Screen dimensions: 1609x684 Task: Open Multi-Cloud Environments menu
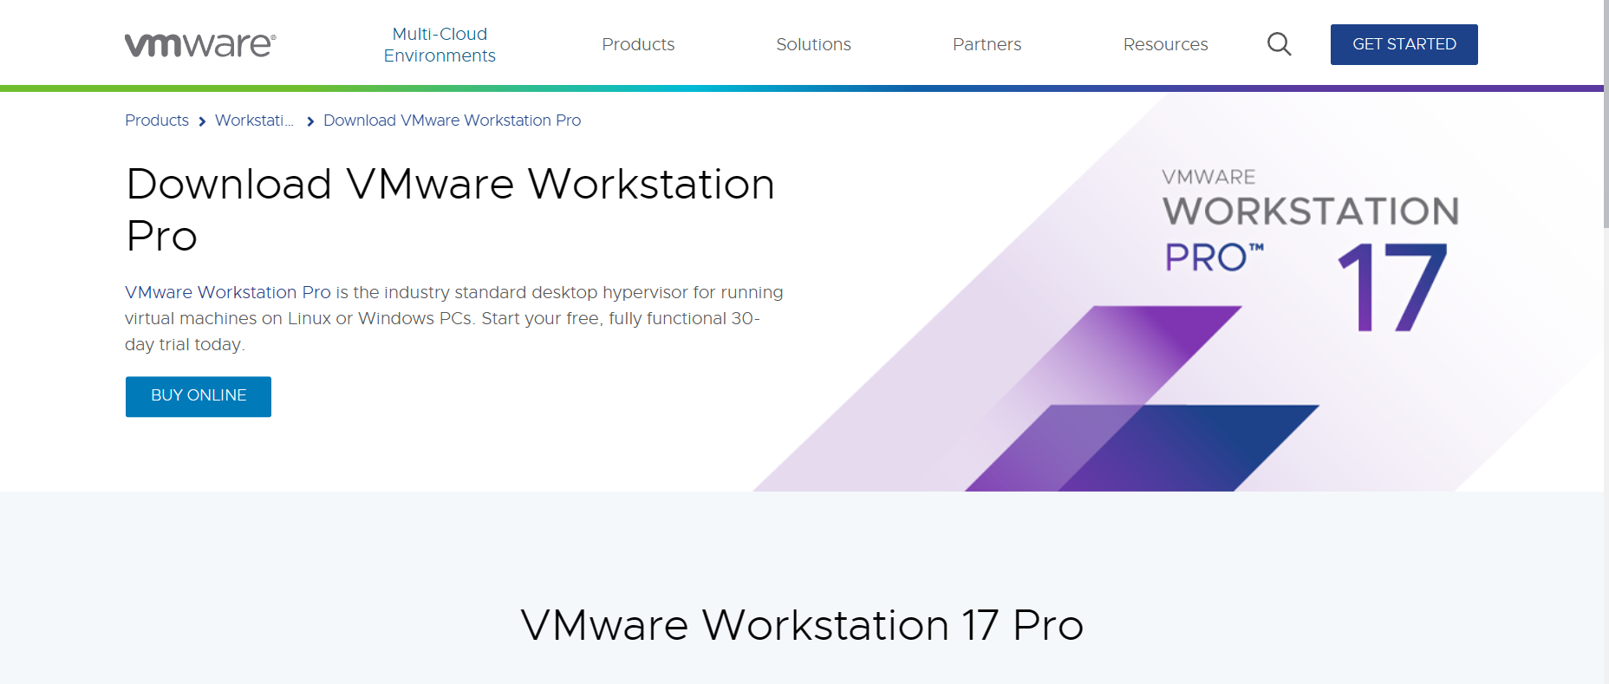coord(440,44)
